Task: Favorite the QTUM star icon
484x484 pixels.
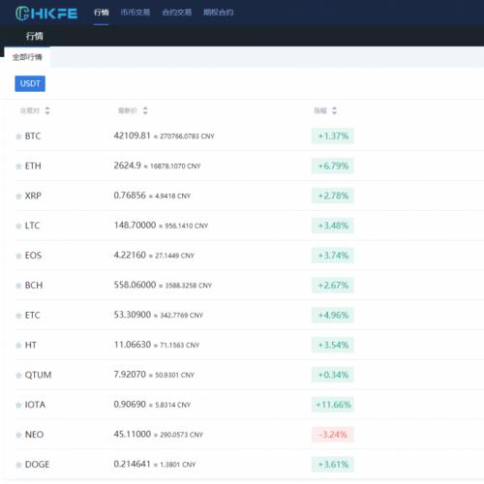Action: [18, 376]
